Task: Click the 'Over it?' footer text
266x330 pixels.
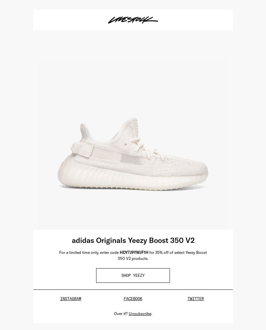Action: (121, 314)
